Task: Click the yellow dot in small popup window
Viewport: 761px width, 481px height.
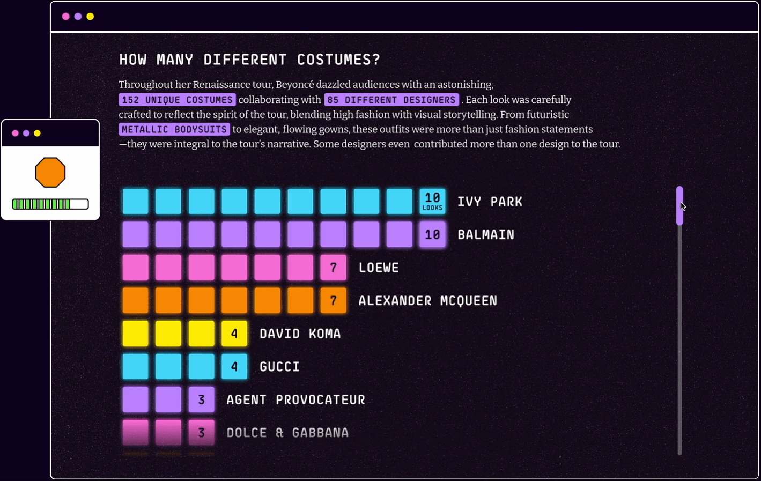Action: 38,133
